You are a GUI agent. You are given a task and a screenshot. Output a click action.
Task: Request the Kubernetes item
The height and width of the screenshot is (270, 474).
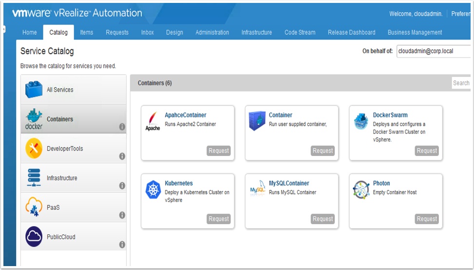click(x=219, y=219)
